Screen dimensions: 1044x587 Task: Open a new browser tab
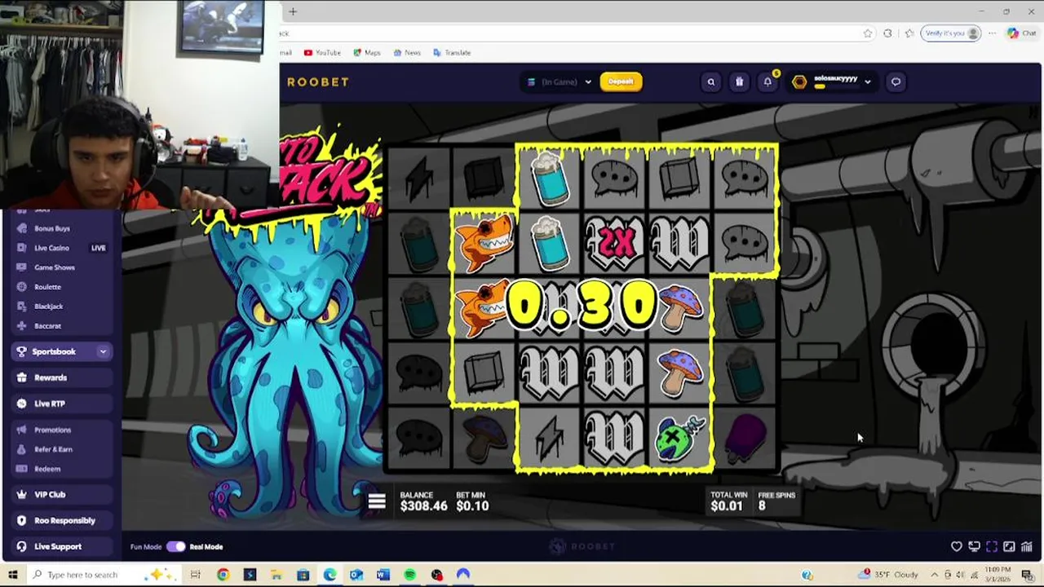pos(293,11)
